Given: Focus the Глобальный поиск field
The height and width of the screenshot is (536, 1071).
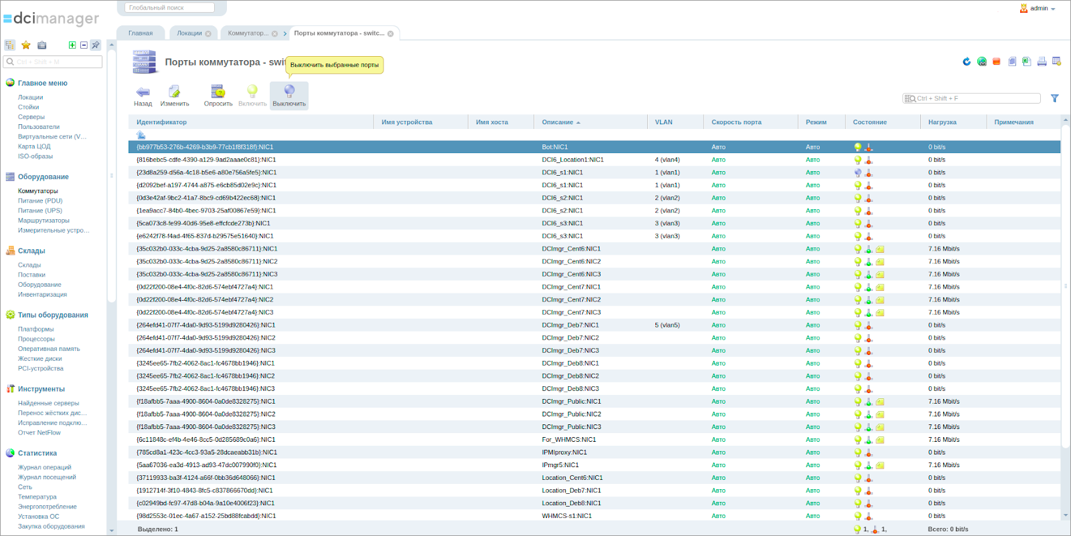Looking at the screenshot, I should [169, 8].
